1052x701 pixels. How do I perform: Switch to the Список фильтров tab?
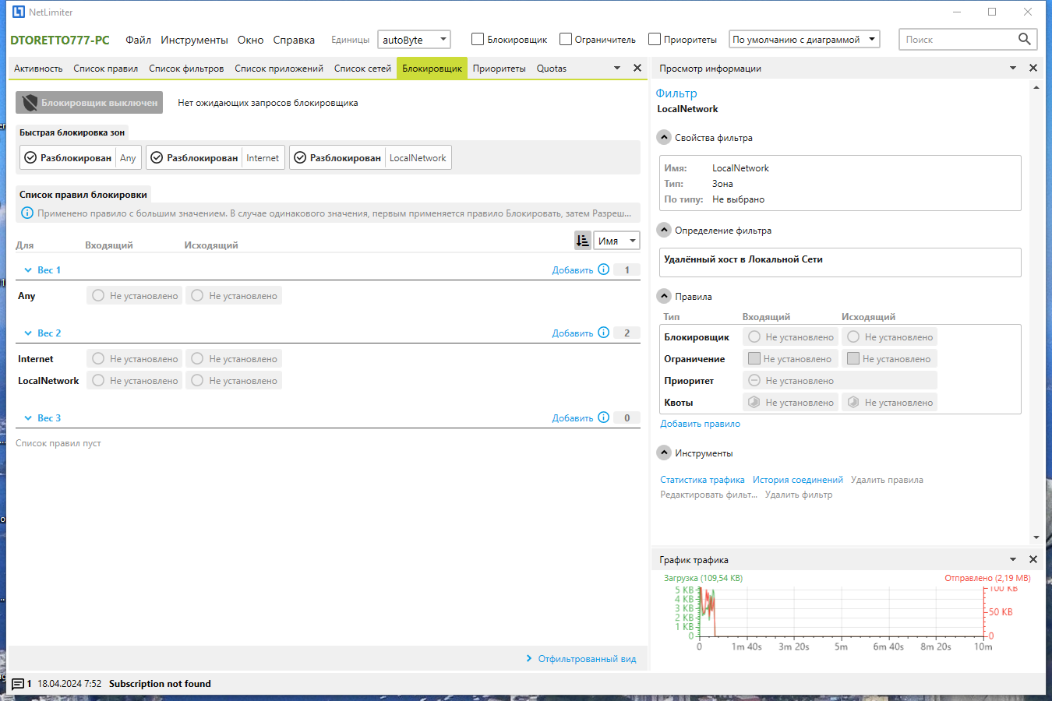(x=186, y=69)
